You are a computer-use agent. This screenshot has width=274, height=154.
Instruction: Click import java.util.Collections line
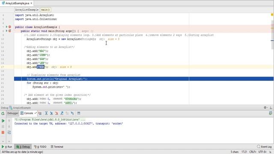click(36, 19)
